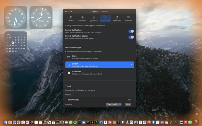The width and height of the screenshot is (202, 126).
Task: Launch Discord from the dock
Action: point(66,122)
